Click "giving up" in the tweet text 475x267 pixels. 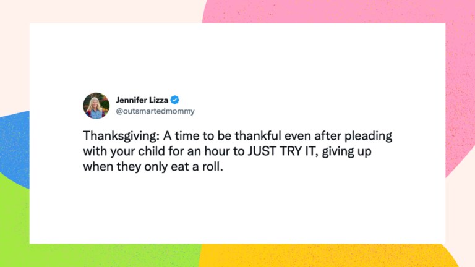[346, 151]
